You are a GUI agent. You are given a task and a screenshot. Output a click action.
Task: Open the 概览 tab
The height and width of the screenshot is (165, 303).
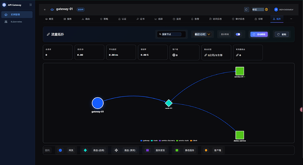click(x=49, y=19)
